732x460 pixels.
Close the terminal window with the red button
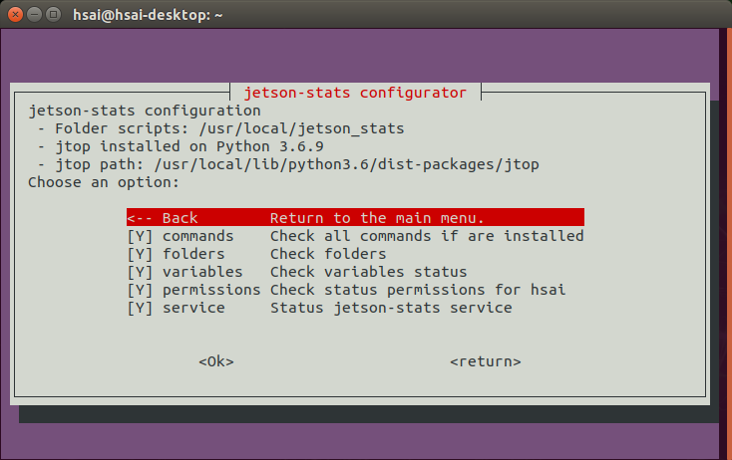click(15, 15)
